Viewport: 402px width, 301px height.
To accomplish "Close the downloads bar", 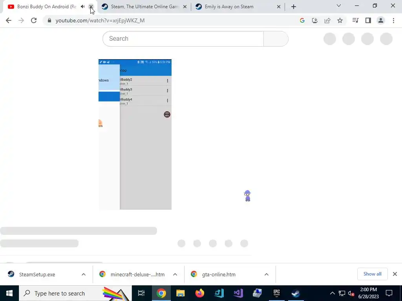I will pyautogui.click(x=395, y=274).
